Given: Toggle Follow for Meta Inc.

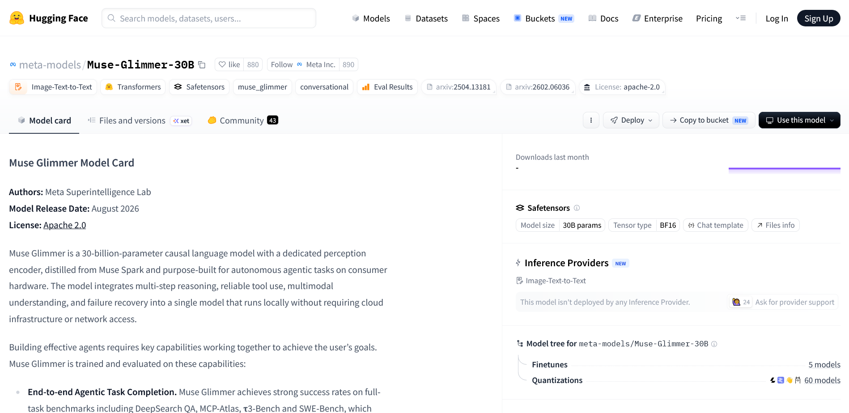Looking at the screenshot, I should 282,64.
